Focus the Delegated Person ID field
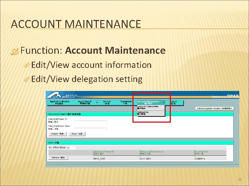Image resolution: width=249 pixels, height=186 pixels. [x=90, y=122]
